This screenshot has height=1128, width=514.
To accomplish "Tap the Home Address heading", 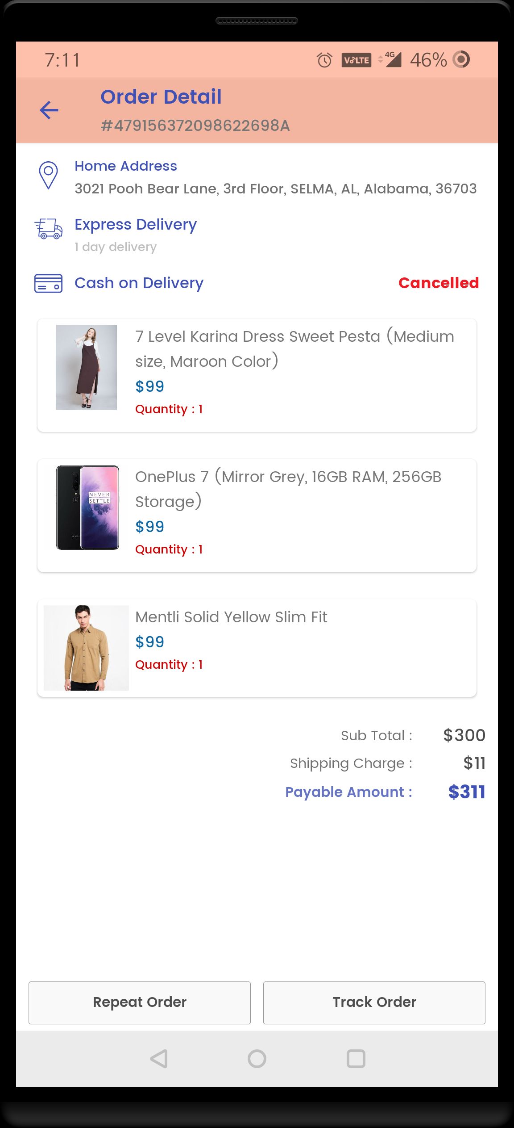I will pyautogui.click(x=126, y=166).
